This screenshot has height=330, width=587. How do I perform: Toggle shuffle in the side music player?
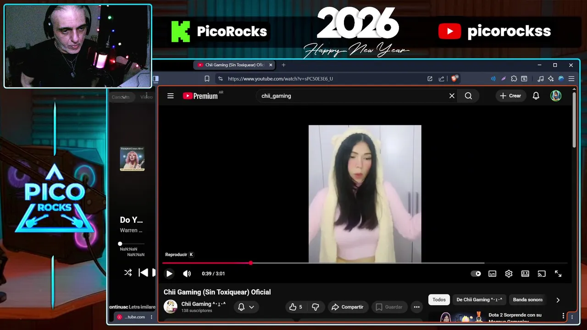(128, 273)
